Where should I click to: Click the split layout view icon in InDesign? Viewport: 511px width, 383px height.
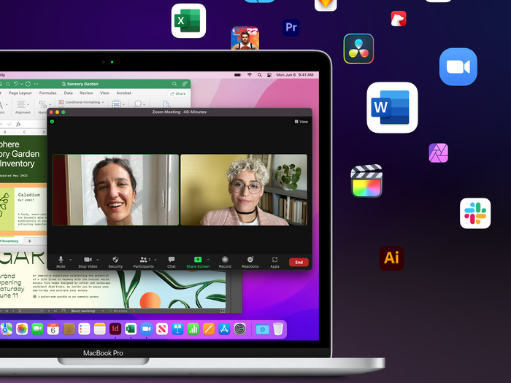coord(223,311)
